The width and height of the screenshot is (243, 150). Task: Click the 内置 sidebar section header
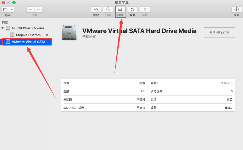coord(5,22)
